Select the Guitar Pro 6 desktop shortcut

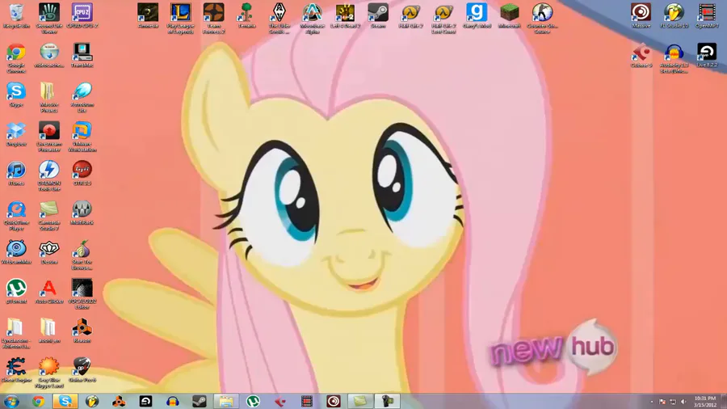82,370
